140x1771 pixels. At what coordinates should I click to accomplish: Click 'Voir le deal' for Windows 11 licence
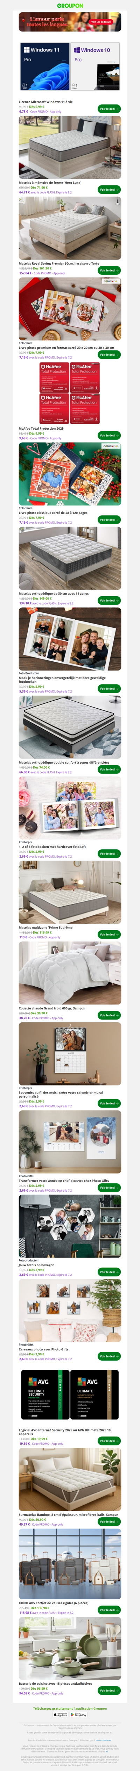click(x=109, y=109)
